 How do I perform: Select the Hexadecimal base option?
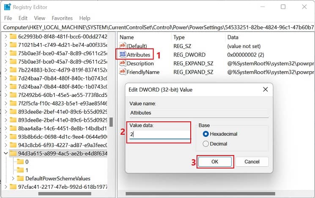pyautogui.click(x=206, y=134)
